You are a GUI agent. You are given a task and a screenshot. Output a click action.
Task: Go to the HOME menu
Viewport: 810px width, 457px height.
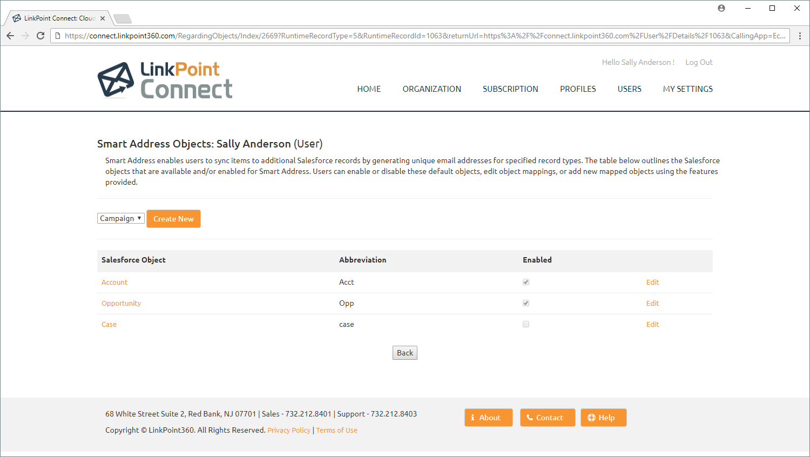(369, 89)
